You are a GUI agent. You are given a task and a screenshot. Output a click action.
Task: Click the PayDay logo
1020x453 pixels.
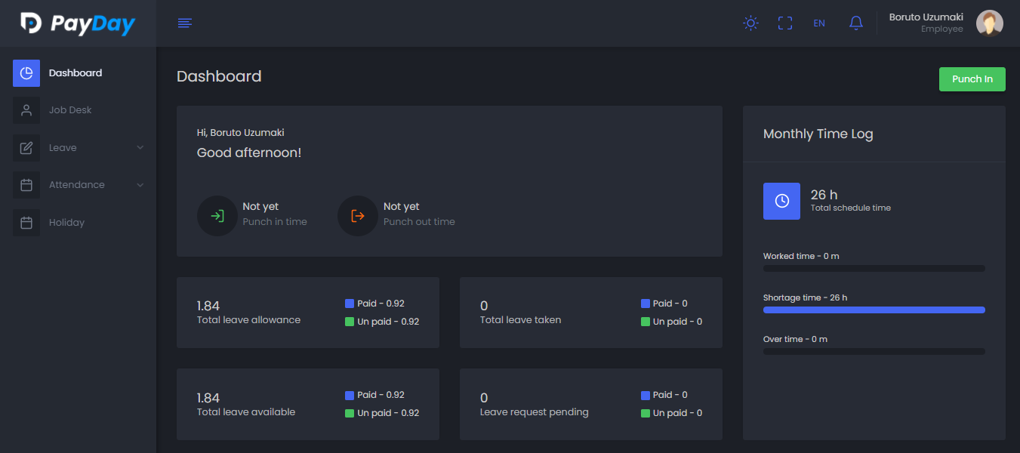78,23
